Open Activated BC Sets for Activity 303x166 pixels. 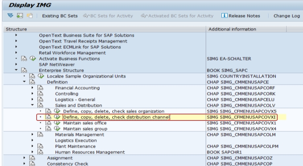click(177, 16)
